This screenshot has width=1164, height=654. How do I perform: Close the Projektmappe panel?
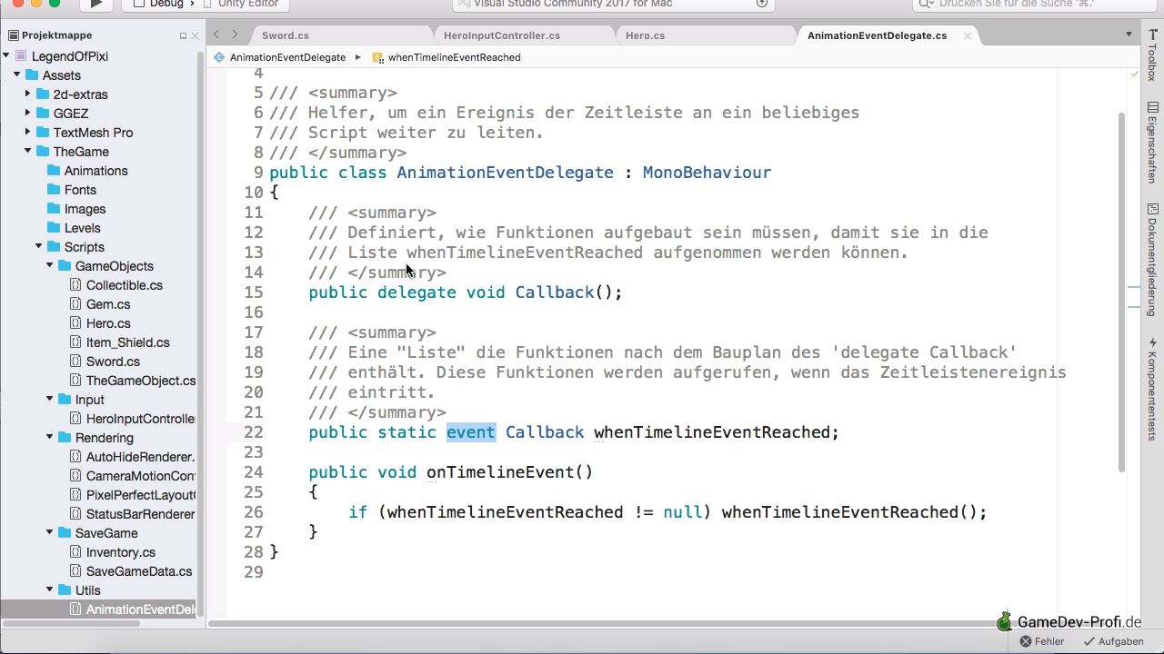click(195, 36)
